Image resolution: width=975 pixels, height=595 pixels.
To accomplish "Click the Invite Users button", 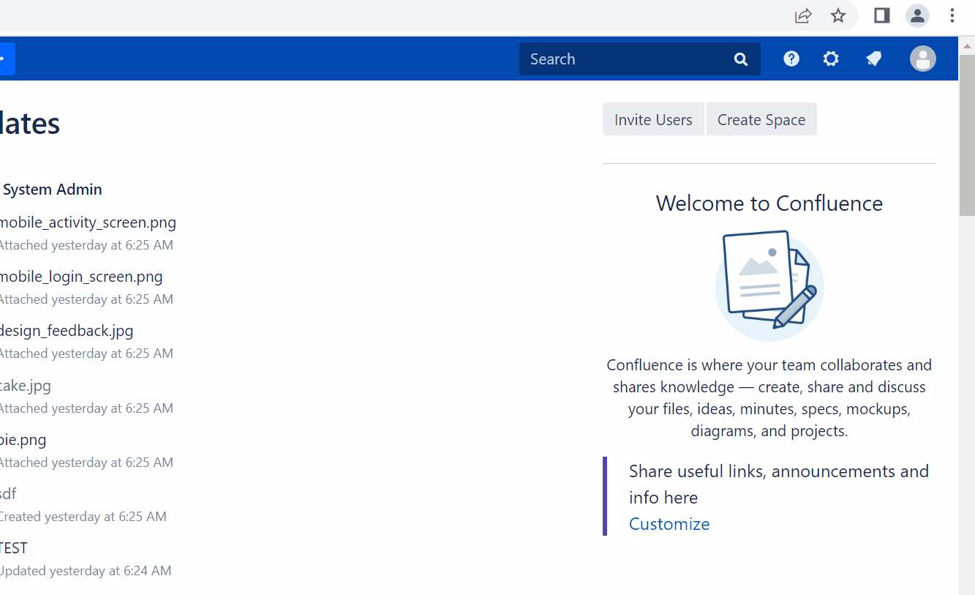I will coord(652,119).
